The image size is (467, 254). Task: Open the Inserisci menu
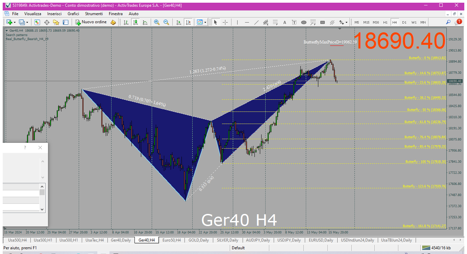tap(54, 14)
